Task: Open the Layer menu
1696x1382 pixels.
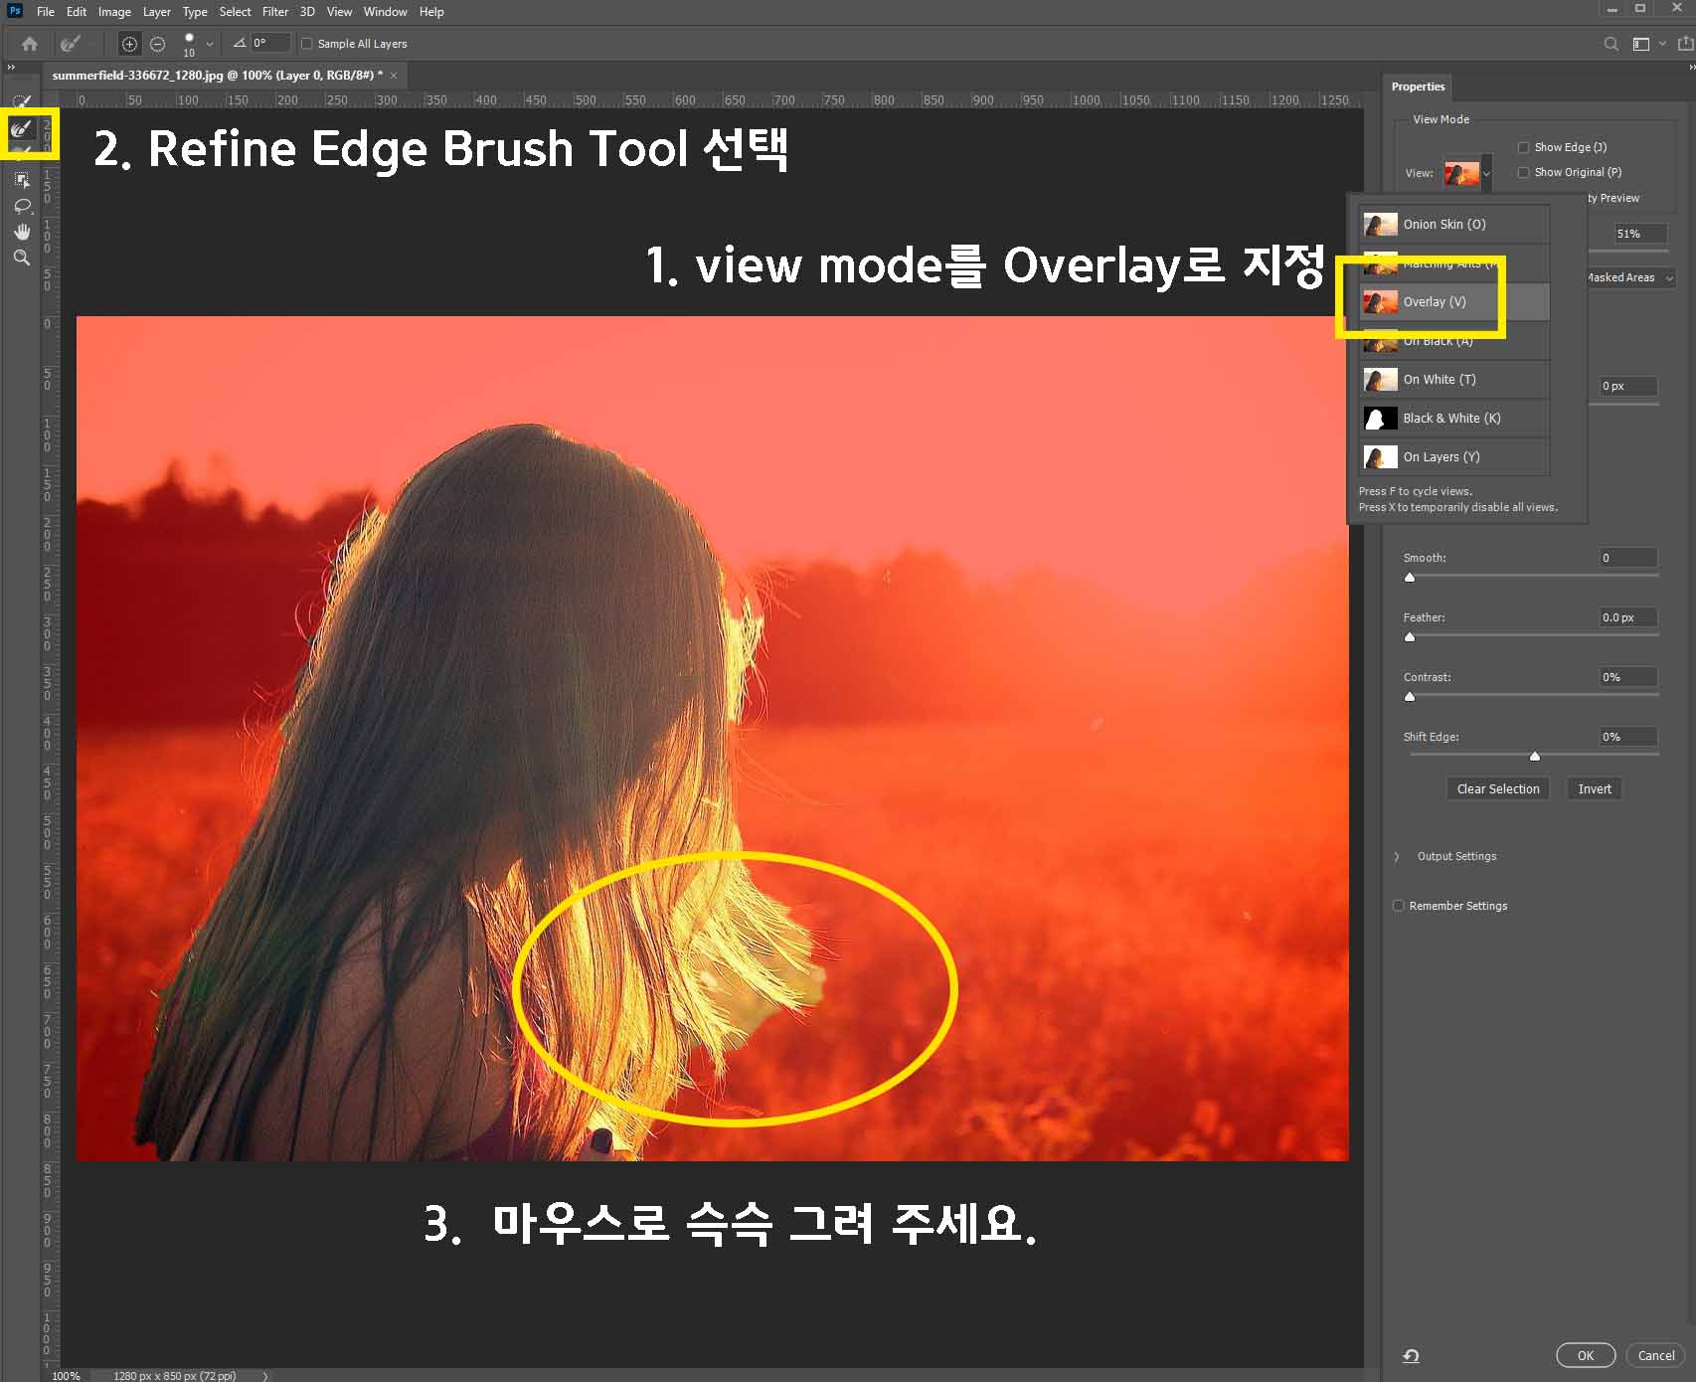Action: point(157,12)
